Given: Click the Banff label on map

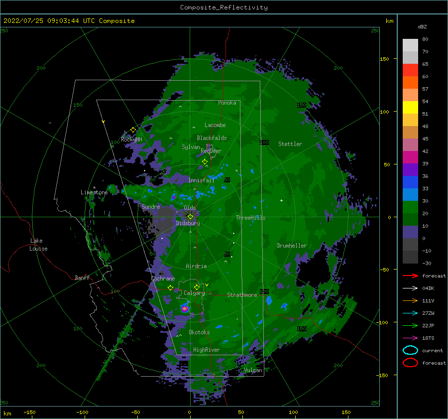Looking at the screenshot, I should [x=82, y=278].
